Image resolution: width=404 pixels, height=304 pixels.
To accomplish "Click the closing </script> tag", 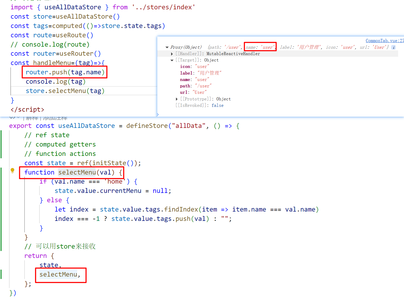I will click(x=27, y=110).
